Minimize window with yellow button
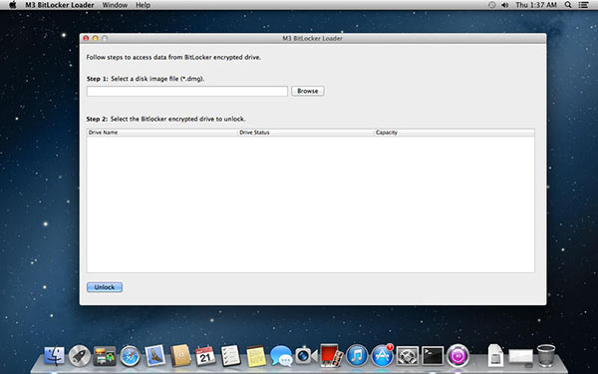598x374 pixels. point(96,38)
